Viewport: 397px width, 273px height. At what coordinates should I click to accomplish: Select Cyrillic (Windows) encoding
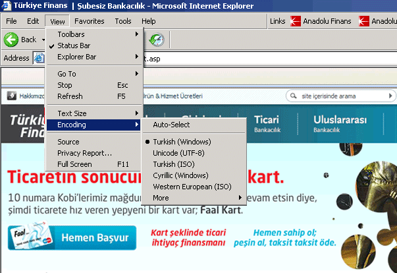[x=194, y=175]
